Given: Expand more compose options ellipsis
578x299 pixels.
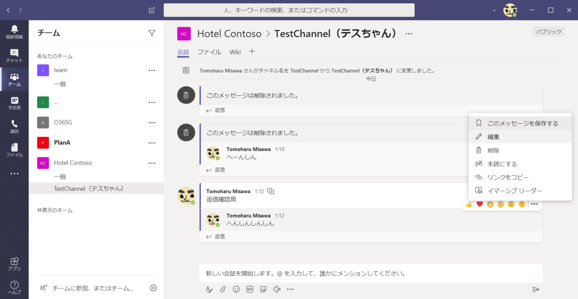Looking at the screenshot, I should point(290,289).
